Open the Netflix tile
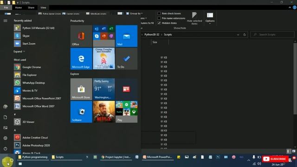 104,112
